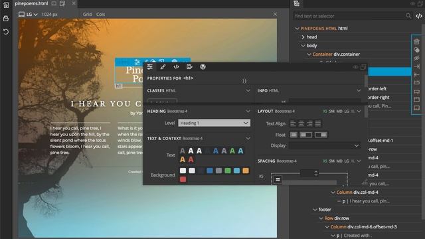Select MD breakpoint in Layout section
This screenshot has width=425, height=239.
pyautogui.click(x=339, y=112)
